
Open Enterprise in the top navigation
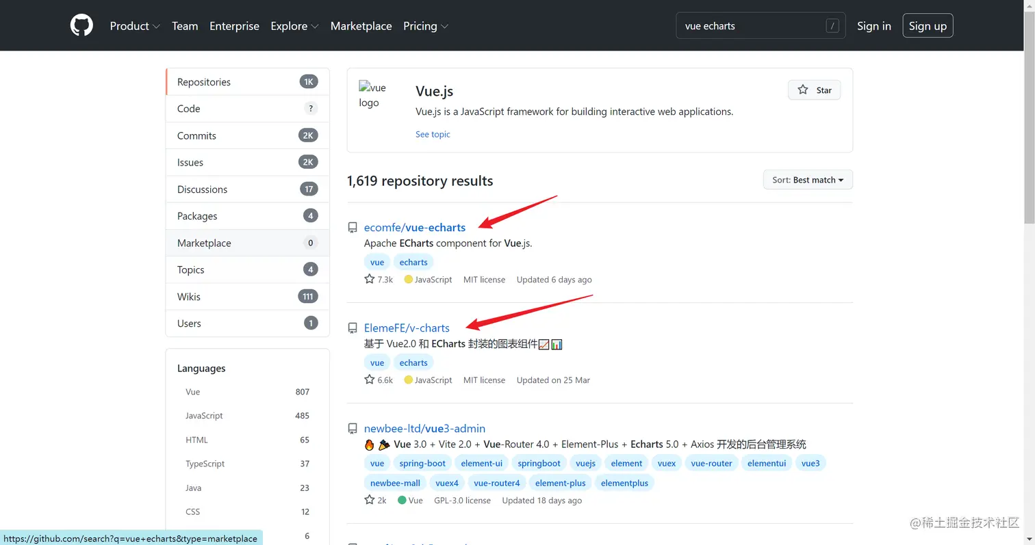click(x=234, y=26)
